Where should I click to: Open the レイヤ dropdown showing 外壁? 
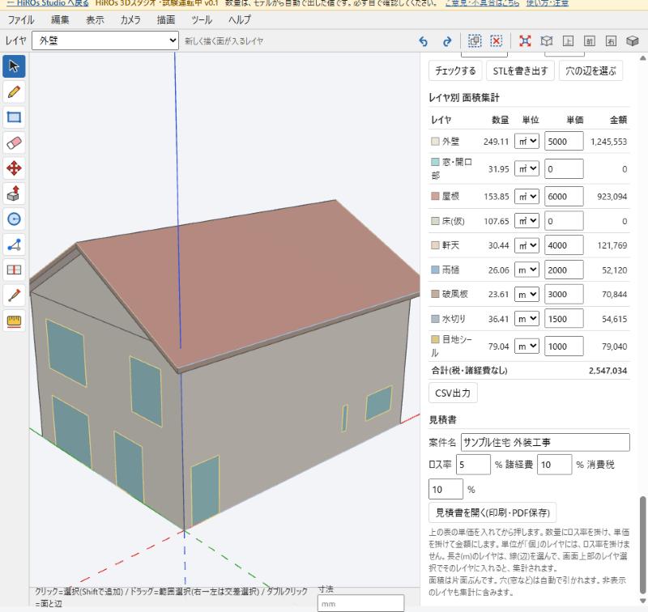[x=105, y=40]
